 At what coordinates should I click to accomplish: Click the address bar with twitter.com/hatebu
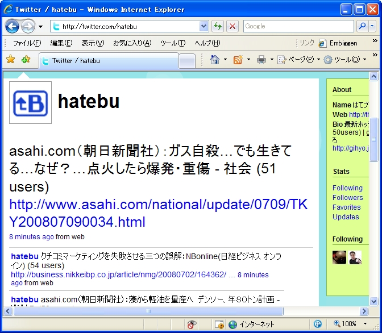[x=125, y=26]
